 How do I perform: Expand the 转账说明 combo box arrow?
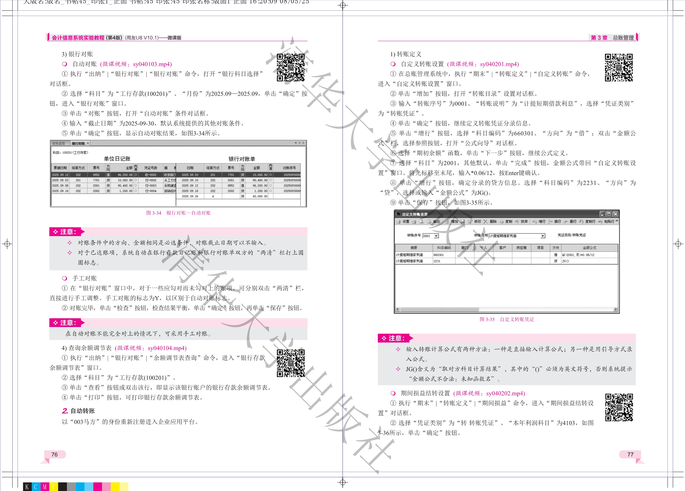pos(543,236)
